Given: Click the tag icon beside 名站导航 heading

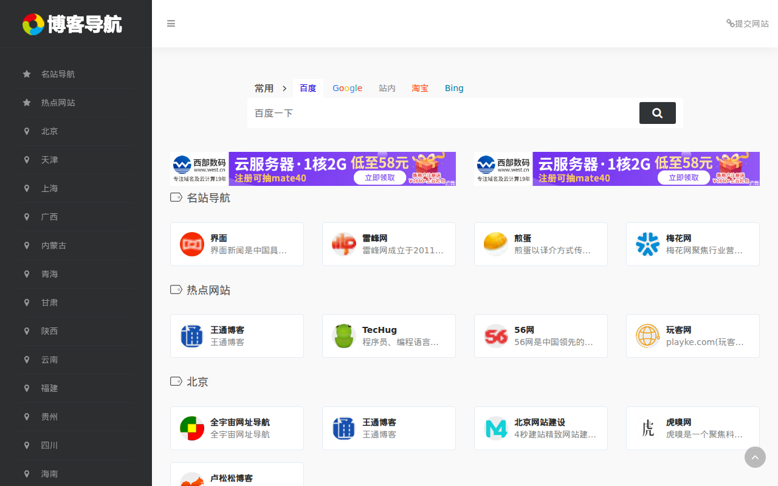Looking at the screenshot, I should (x=175, y=197).
